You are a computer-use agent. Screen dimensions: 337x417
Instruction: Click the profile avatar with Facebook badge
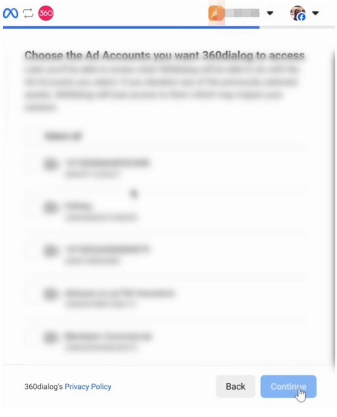(297, 13)
